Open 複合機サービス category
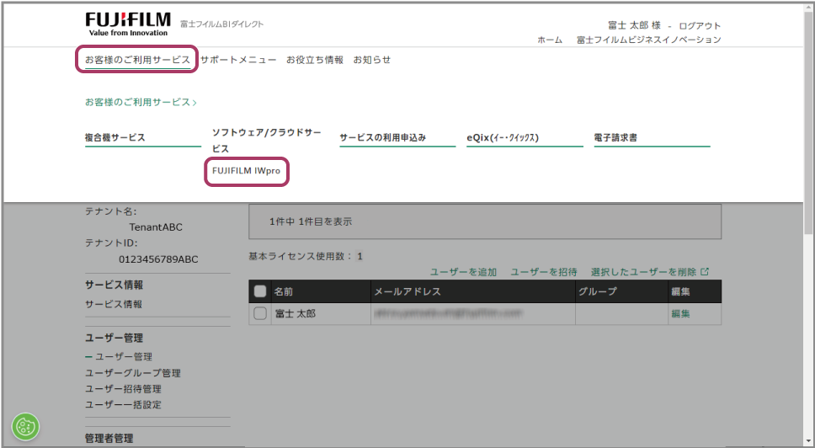 (x=115, y=138)
